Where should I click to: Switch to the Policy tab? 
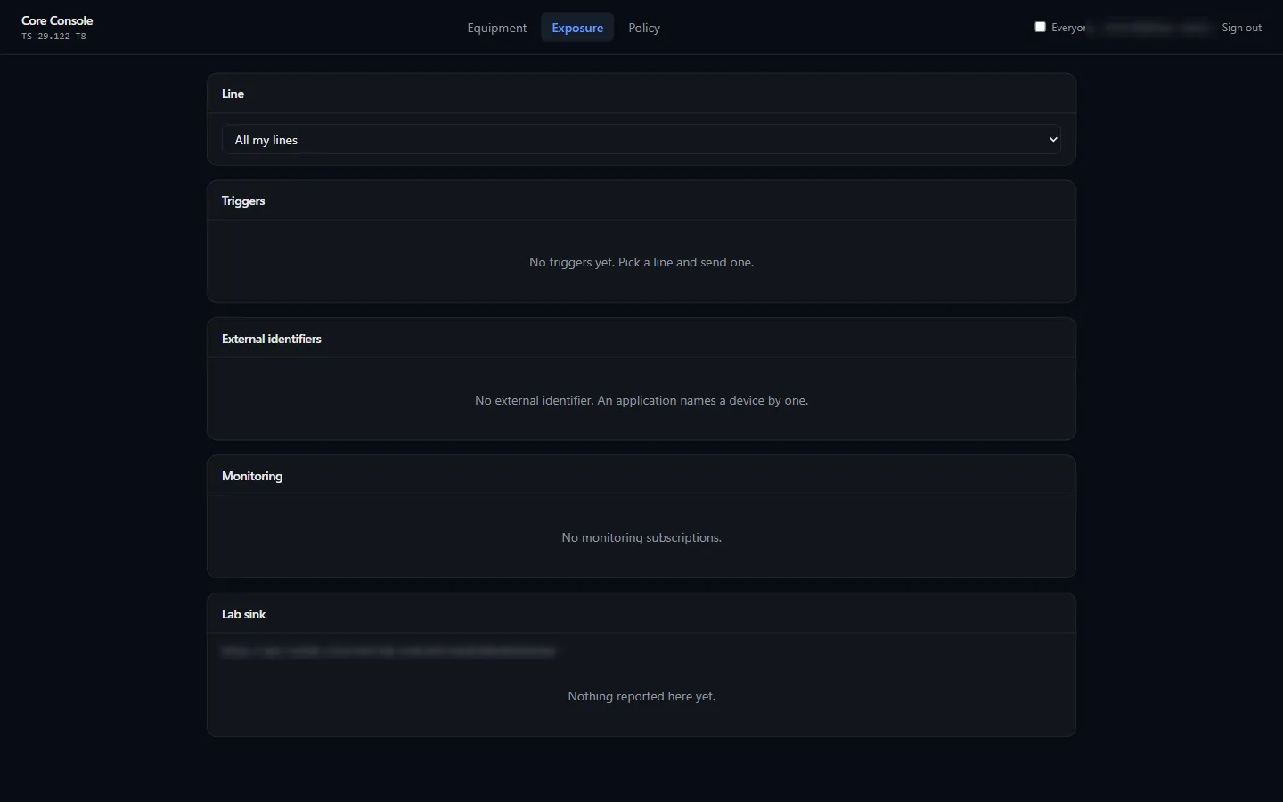pyautogui.click(x=644, y=28)
